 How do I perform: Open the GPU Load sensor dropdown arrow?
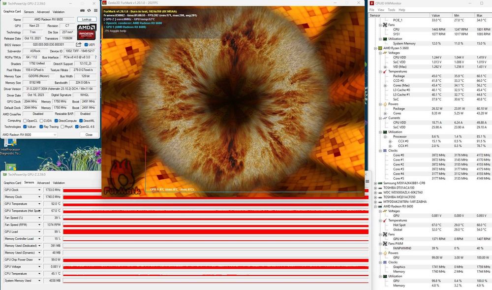[x=39, y=231]
